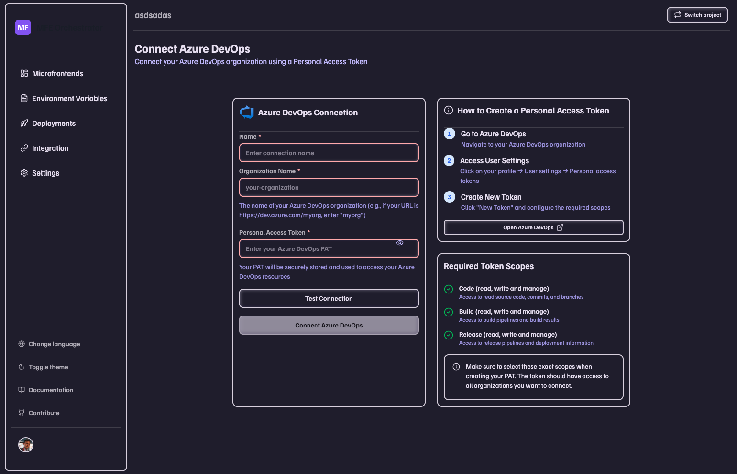Image resolution: width=737 pixels, height=474 pixels.
Task: Focus the connection Name input field
Action: coord(329,153)
